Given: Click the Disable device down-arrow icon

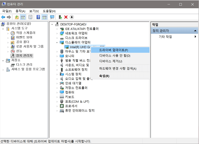Looking at the screenshot, I should pyautogui.click(x=72, y=17).
